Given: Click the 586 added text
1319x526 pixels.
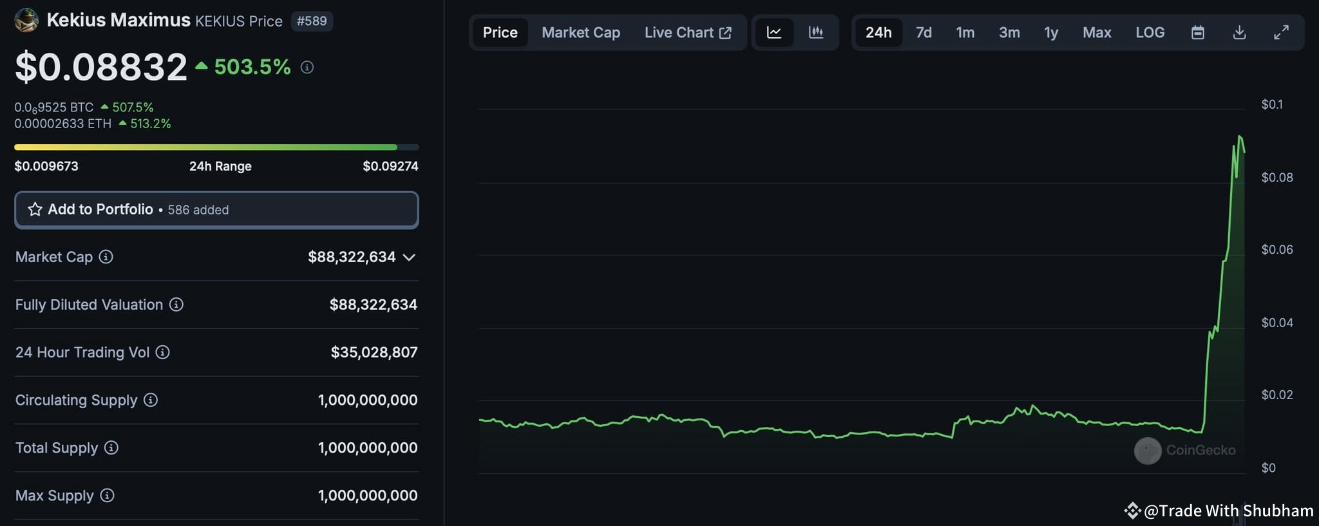Looking at the screenshot, I should [198, 210].
